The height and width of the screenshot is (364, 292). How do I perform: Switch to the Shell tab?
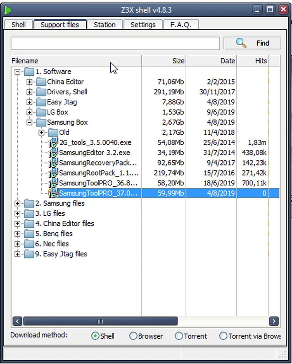18,25
